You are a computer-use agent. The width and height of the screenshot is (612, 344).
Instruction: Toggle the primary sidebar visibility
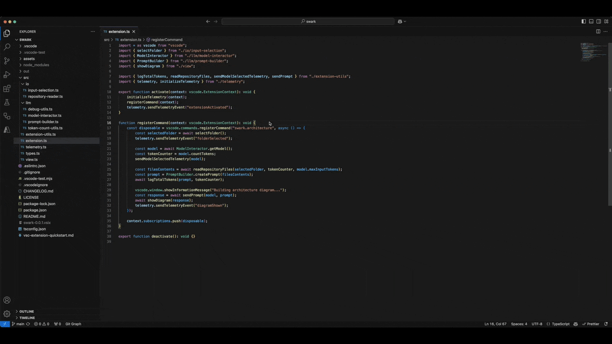point(583,21)
